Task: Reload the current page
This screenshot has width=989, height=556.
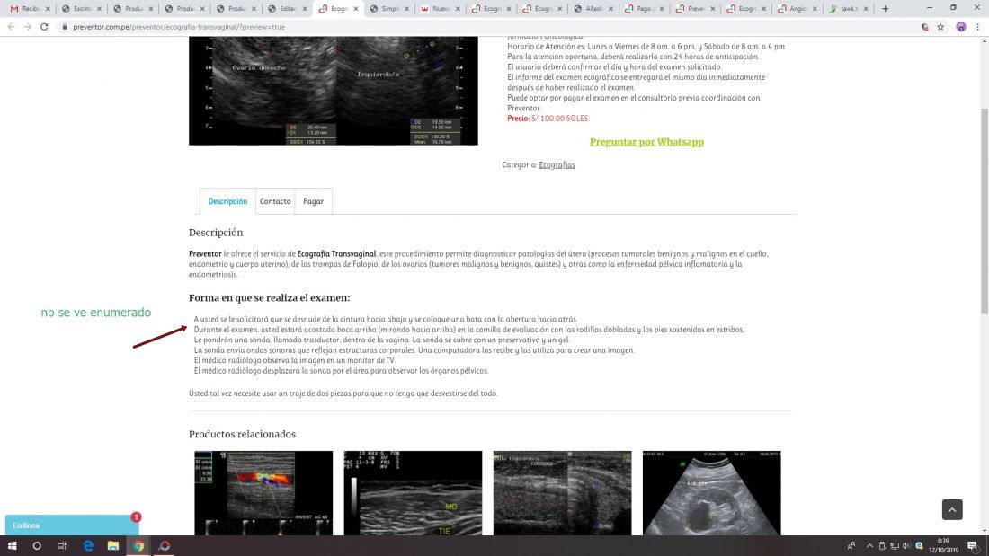Action: (44, 27)
